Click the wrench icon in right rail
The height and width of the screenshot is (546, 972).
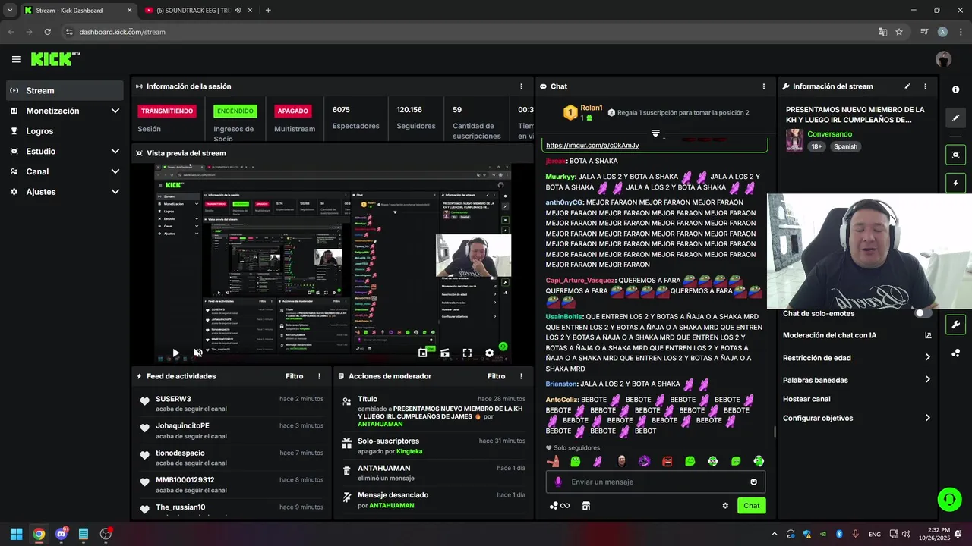pos(955,325)
